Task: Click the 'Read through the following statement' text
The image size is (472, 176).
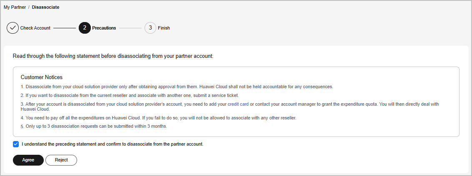Action: [113, 56]
